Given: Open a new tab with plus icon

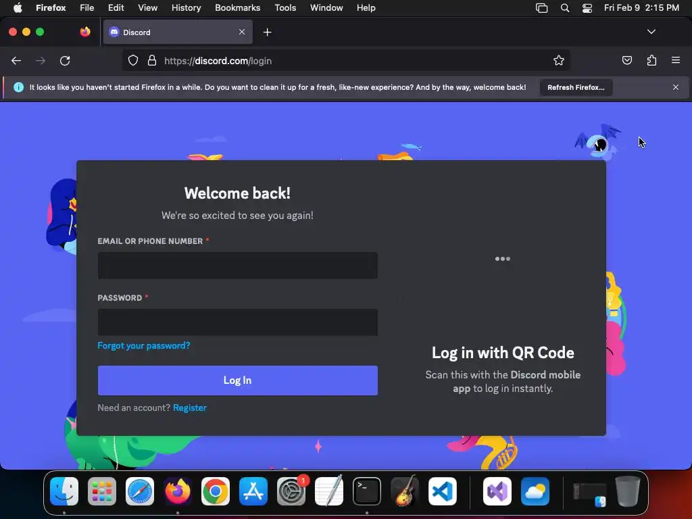Looking at the screenshot, I should click(x=267, y=32).
